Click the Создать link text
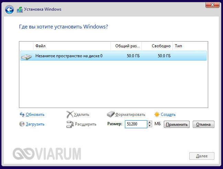 click(x=168, y=114)
